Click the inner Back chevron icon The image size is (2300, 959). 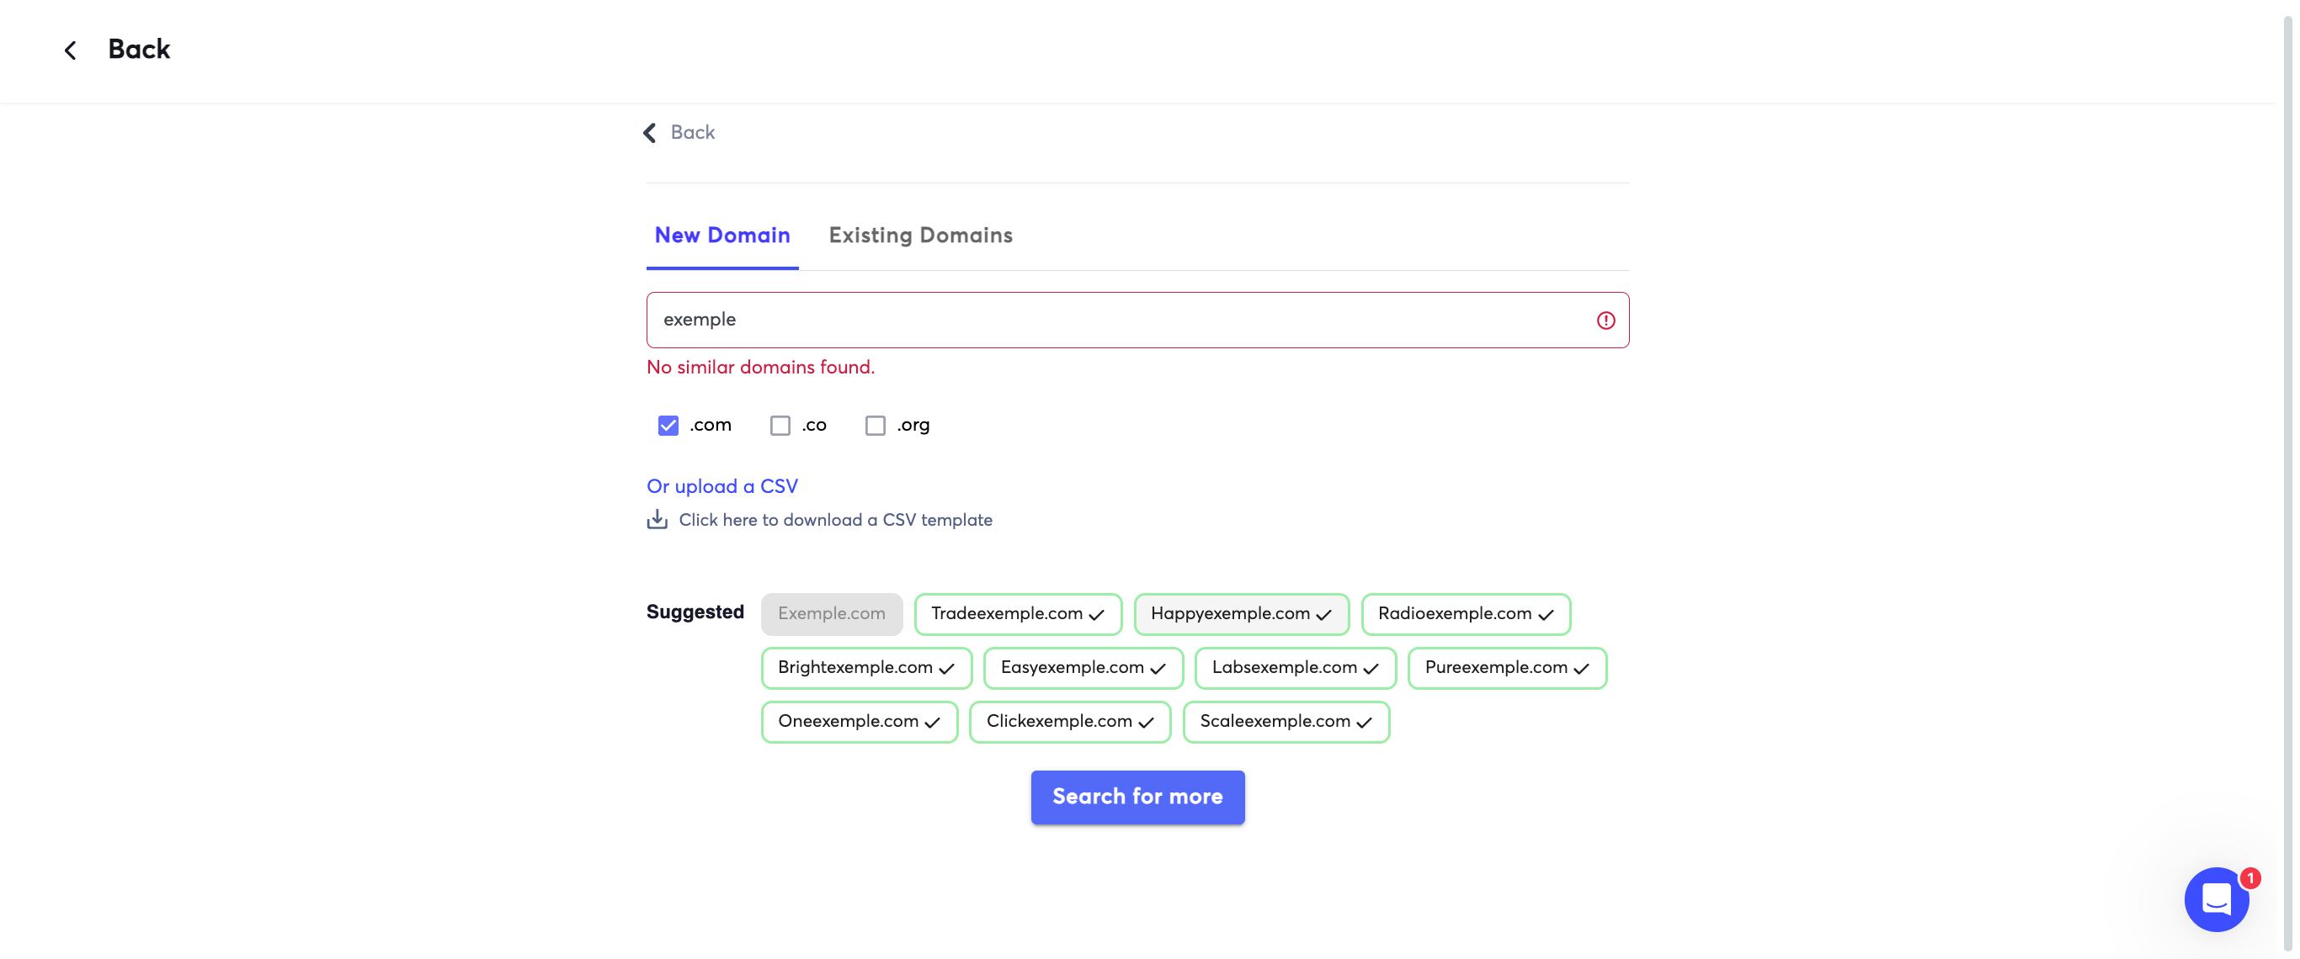coord(650,133)
